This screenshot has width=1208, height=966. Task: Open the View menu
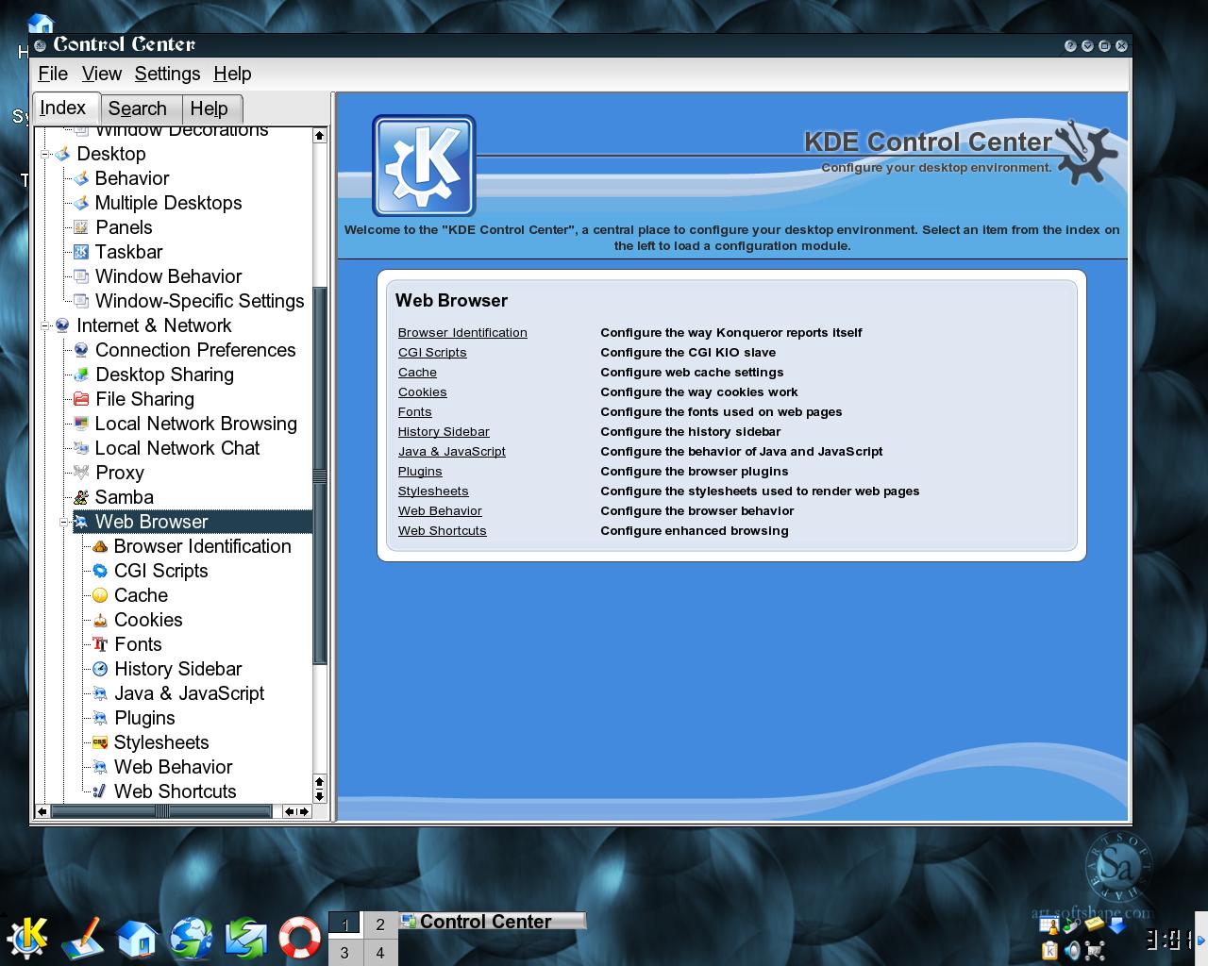(102, 74)
